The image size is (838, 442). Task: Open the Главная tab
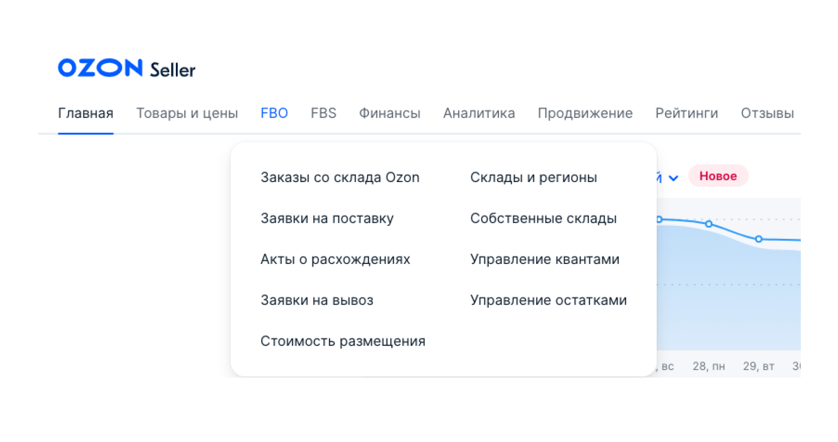pos(86,113)
